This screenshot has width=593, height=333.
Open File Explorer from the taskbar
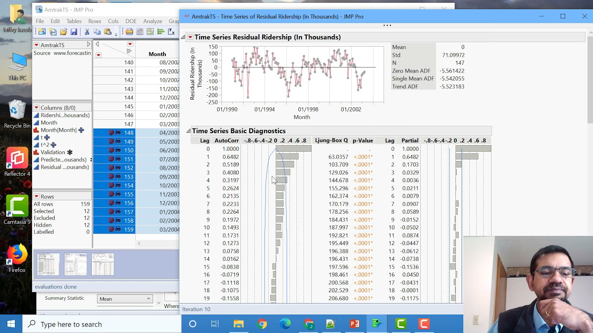click(x=239, y=324)
